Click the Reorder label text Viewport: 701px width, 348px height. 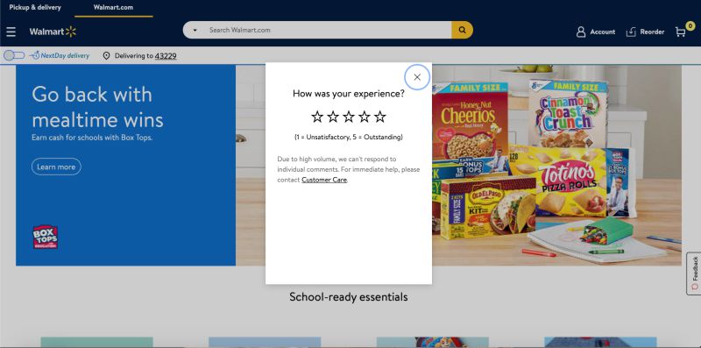(x=652, y=32)
